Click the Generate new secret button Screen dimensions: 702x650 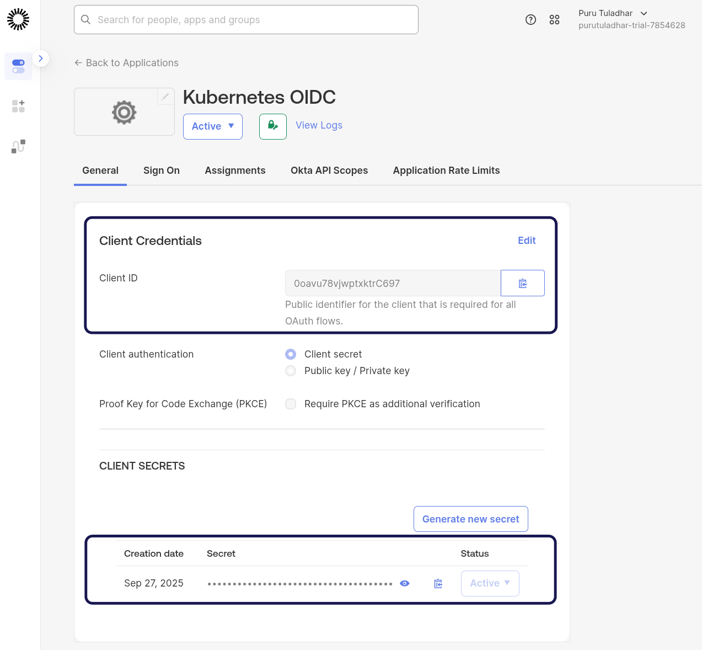tap(470, 519)
